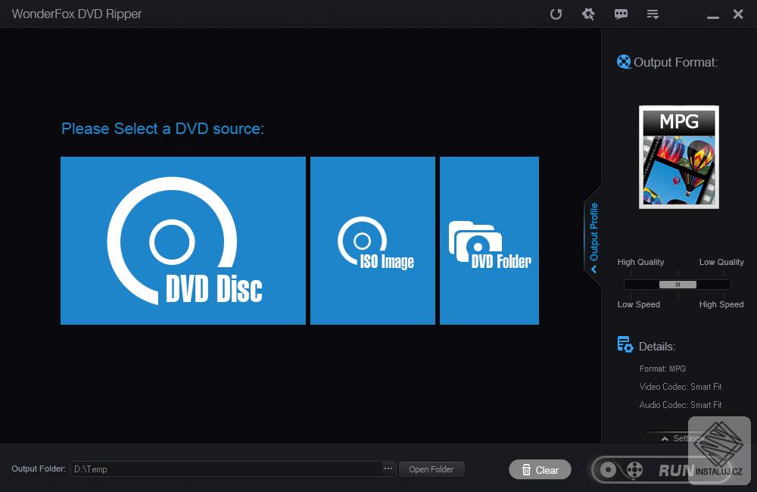This screenshot has width=757, height=492.
Task: Select the MPG output format thumbnail
Action: (678, 157)
